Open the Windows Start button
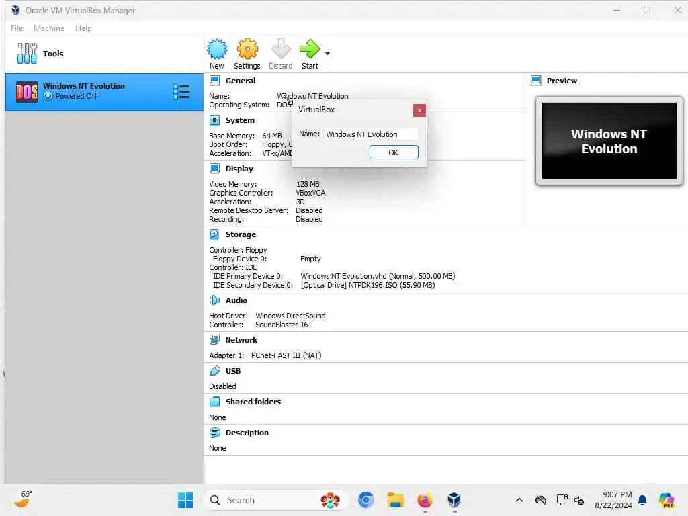 (186, 500)
